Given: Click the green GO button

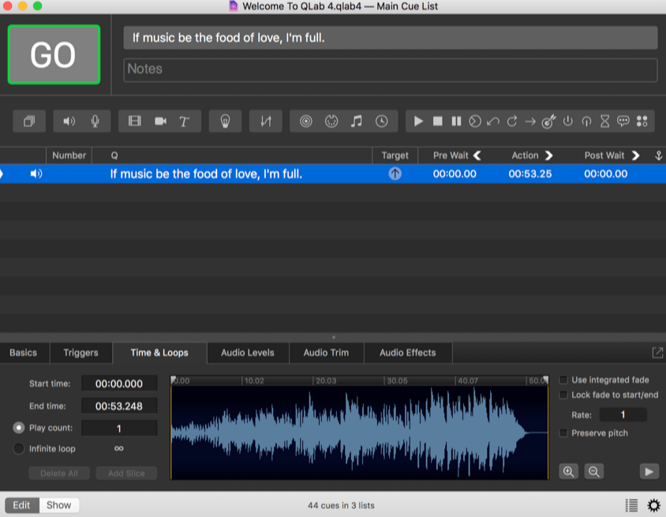Looking at the screenshot, I should (54, 54).
